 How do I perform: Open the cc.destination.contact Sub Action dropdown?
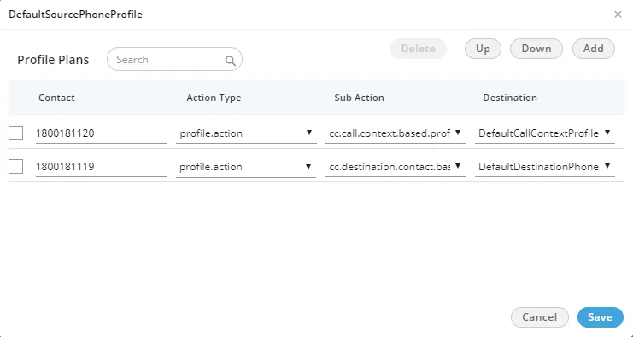[396, 167]
